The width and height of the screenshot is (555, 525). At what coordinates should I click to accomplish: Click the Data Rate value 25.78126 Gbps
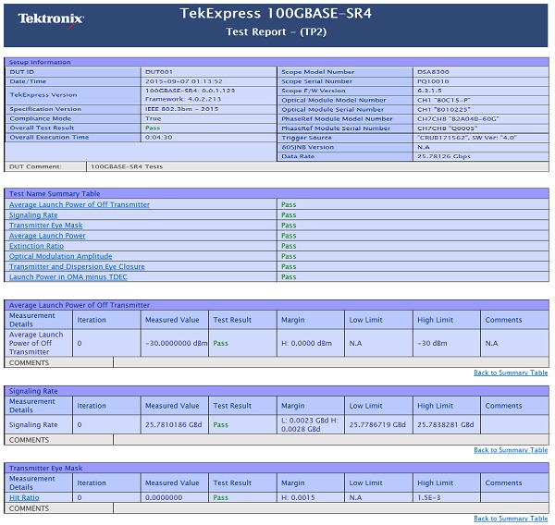point(443,156)
